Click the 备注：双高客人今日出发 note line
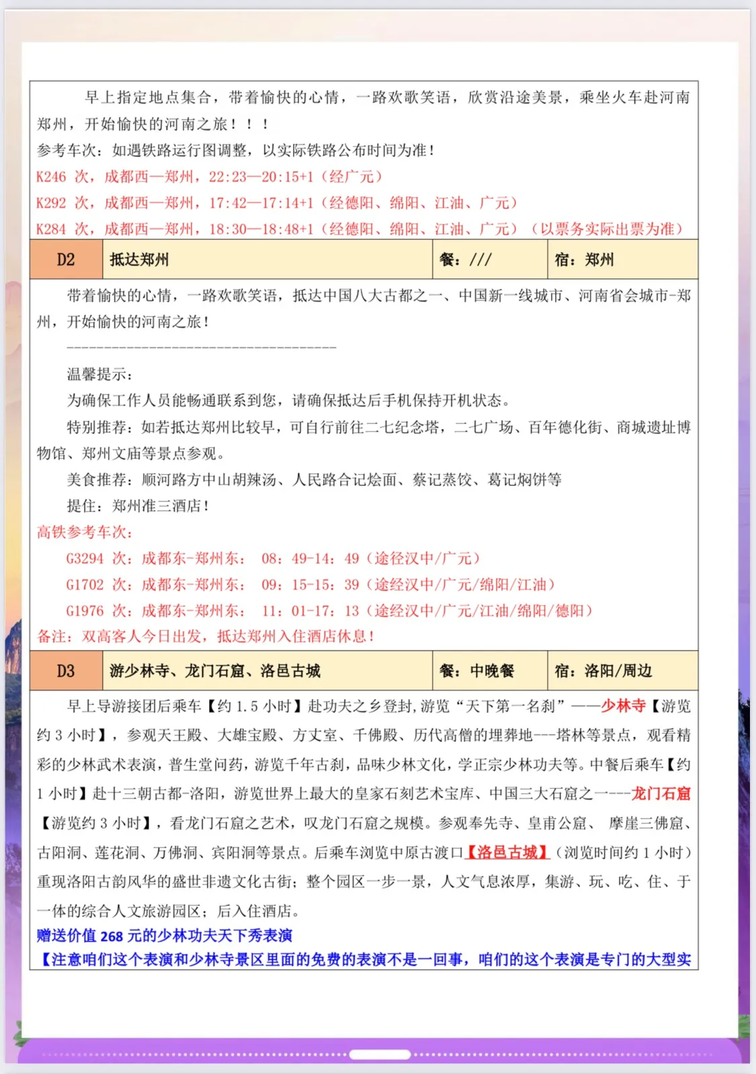Image resolution: width=756 pixels, height=1074 pixels. (x=206, y=636)
